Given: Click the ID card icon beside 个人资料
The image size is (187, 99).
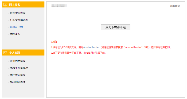Looking at the screenshot, I should pos(5,53).
